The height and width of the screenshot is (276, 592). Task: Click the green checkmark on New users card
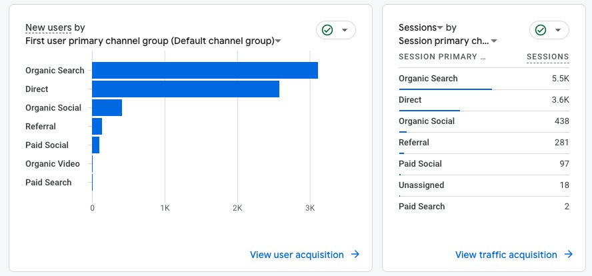coord(327,30)
